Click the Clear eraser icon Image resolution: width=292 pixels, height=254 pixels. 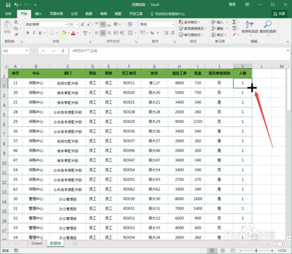point(234,35)
